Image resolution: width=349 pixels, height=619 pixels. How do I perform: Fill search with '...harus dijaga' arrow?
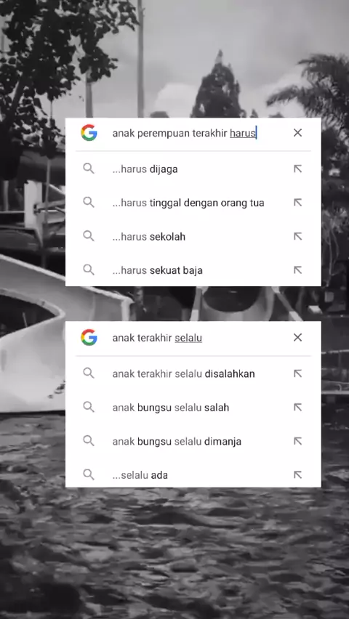(297, 169)
